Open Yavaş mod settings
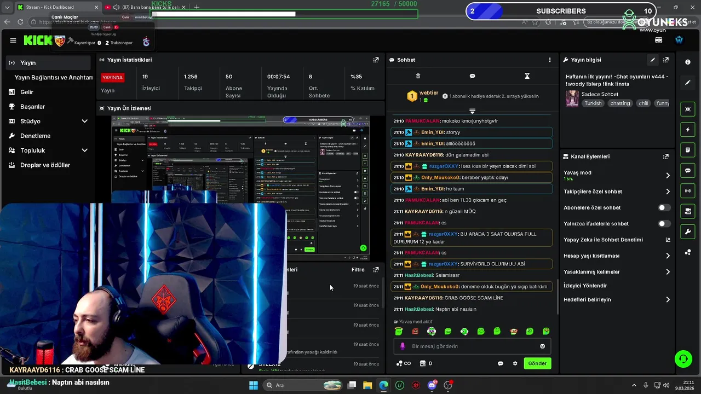701x394 pixels. coord(617,175)
